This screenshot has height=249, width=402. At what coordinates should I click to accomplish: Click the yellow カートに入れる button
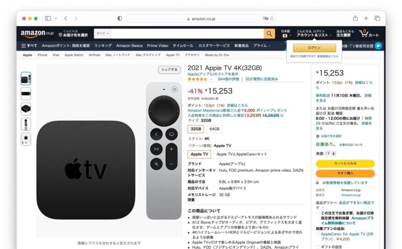345,163
